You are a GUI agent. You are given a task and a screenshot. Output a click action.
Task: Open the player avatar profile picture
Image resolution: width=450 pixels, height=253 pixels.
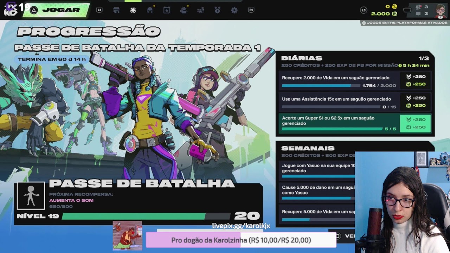441,11
